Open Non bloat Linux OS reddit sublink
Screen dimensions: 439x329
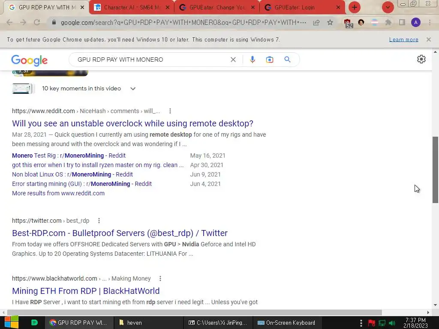click(72, 175)
